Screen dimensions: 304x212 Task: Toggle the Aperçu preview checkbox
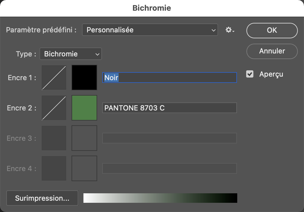pos(250,74)
